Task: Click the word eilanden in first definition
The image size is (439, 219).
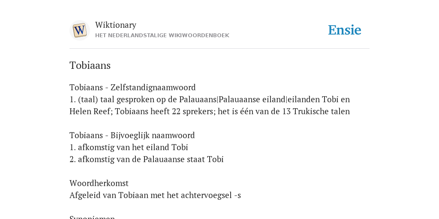Action: coord(304,99)
